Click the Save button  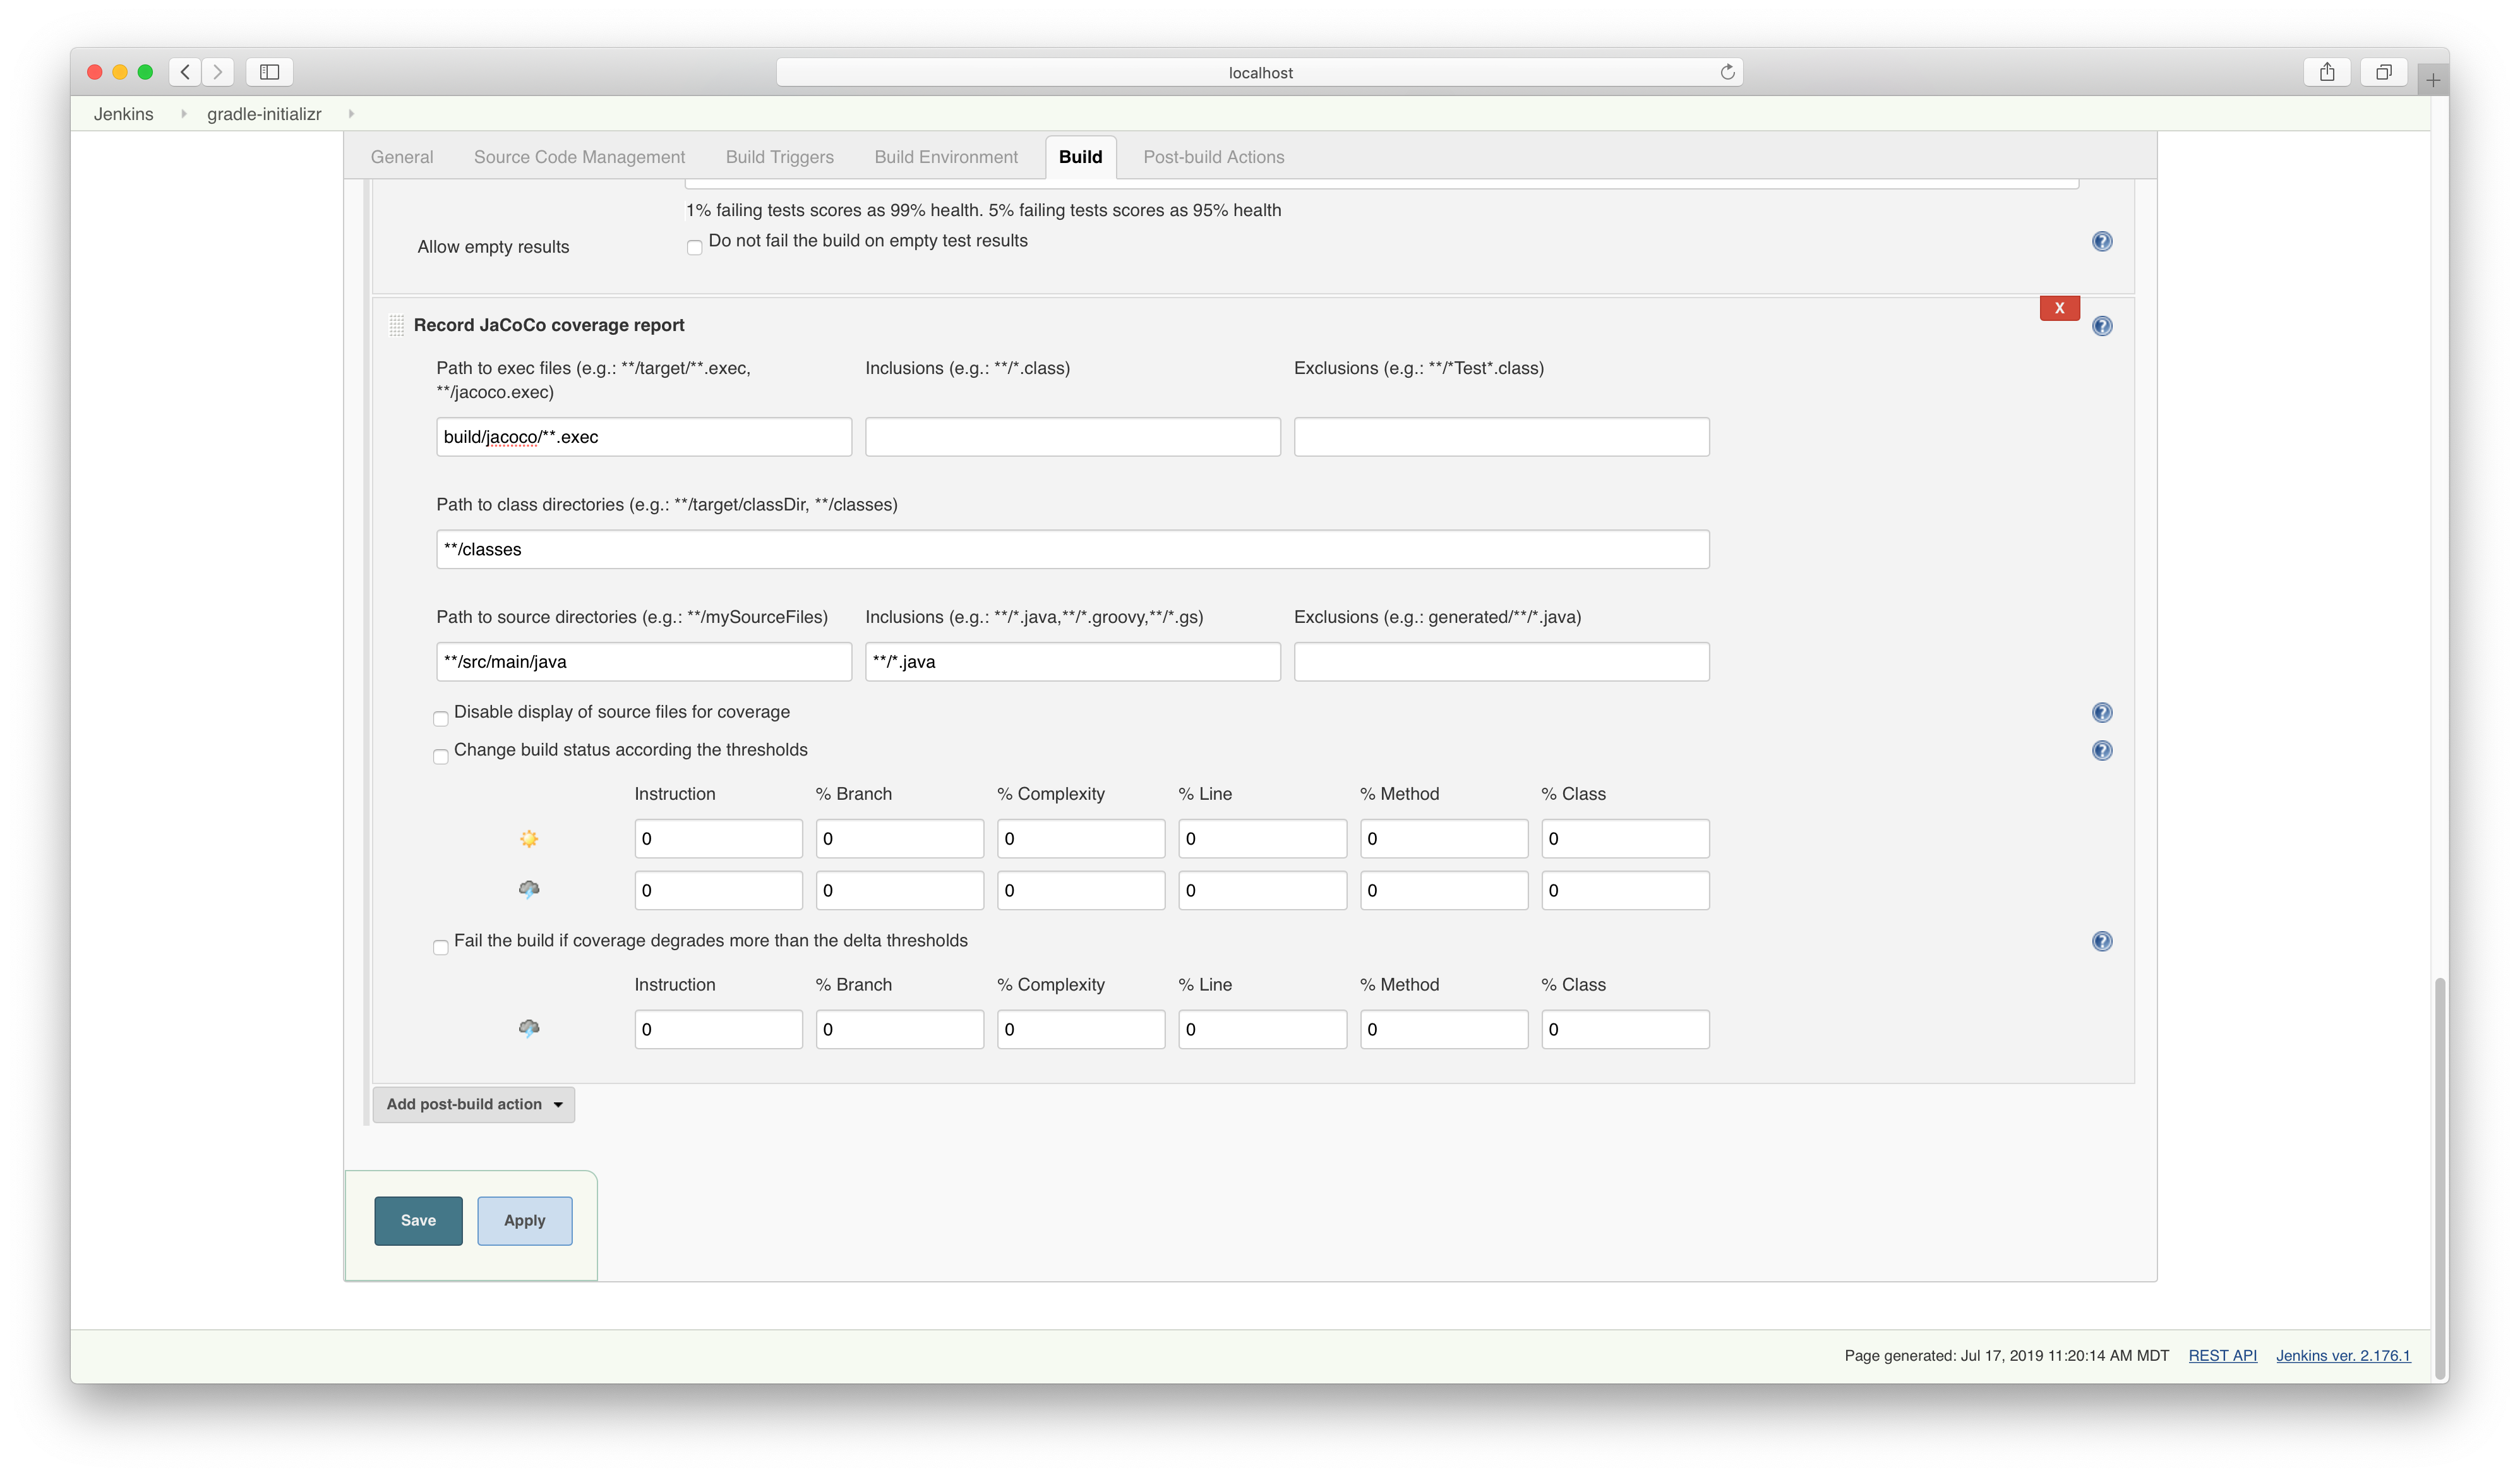tap(418, 1220)
